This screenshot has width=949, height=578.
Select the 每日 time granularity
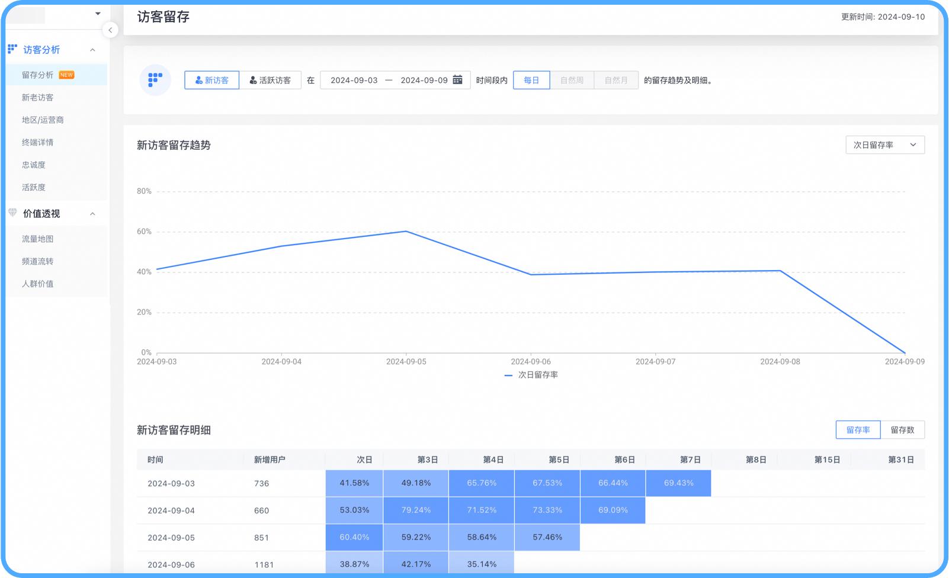[531, 80]
